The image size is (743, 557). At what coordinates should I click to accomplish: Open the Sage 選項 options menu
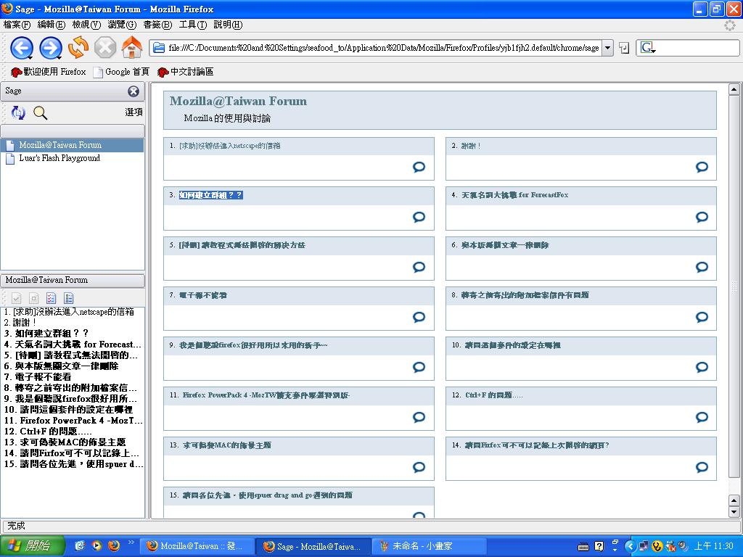pyautogui.click(x=134, y=112)
